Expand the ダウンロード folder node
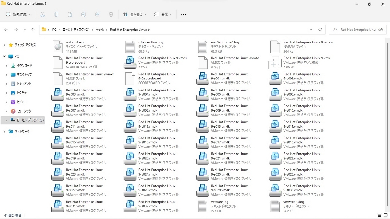The height and width of the screenshot is (219, 390). tap(6, 66)
